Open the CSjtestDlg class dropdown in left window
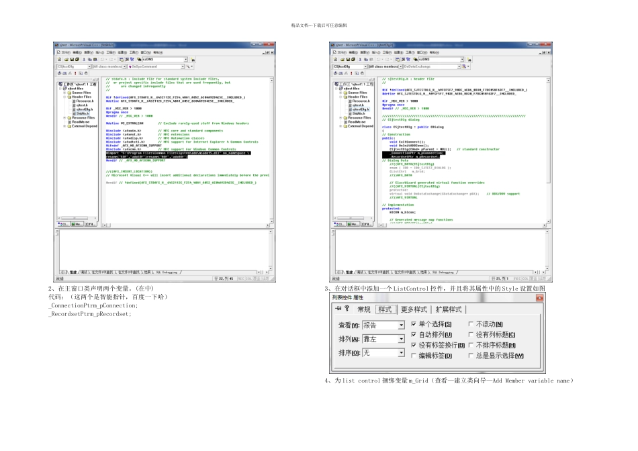The image size is (638, 451). tap(89, 66)
